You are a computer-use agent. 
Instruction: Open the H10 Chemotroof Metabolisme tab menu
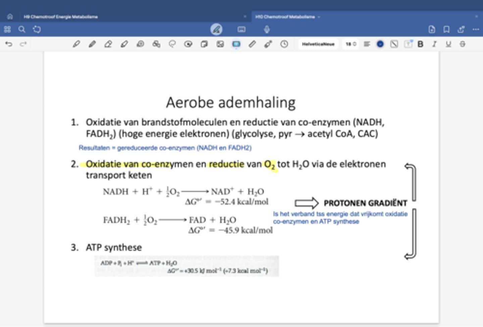(x=319, y=16)
